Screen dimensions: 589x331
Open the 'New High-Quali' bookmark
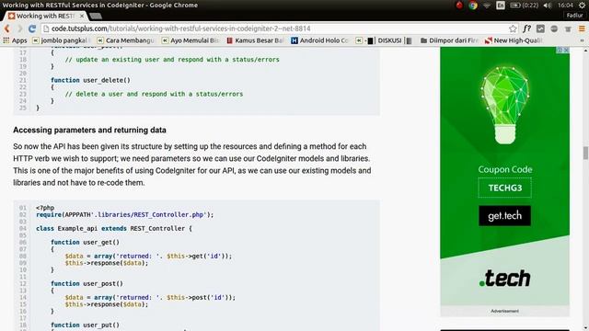click(514, 40)
